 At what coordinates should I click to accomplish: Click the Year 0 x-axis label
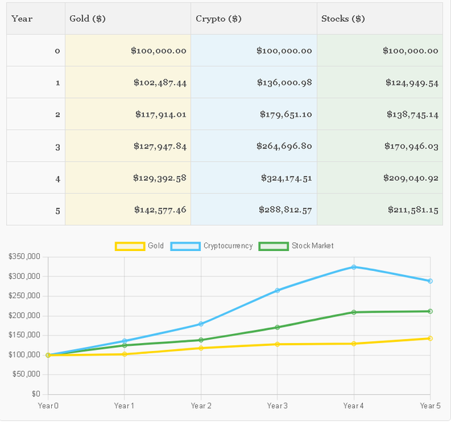48,405
